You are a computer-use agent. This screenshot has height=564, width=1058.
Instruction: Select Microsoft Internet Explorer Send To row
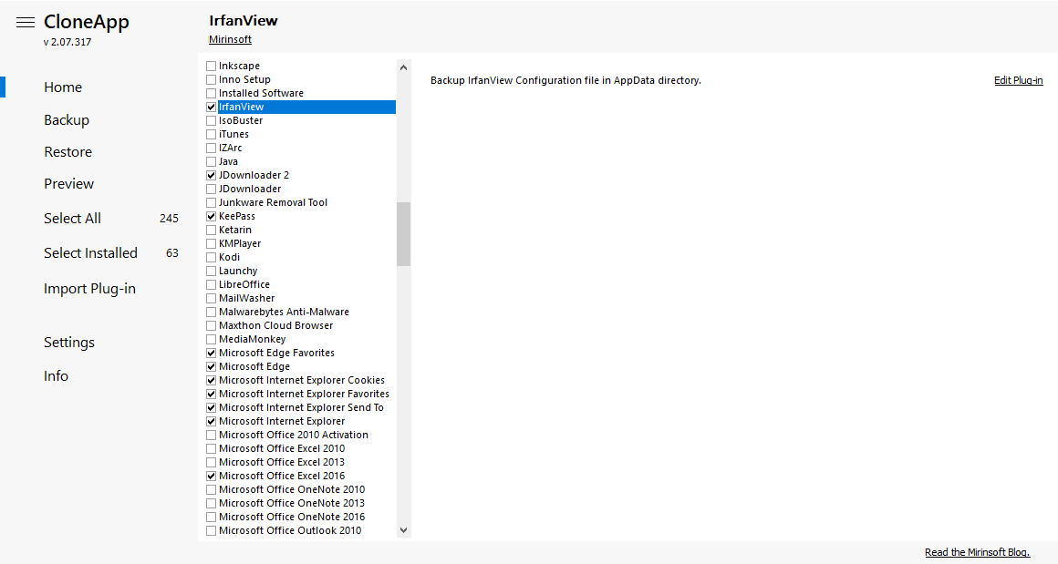(x=301, y=407)
